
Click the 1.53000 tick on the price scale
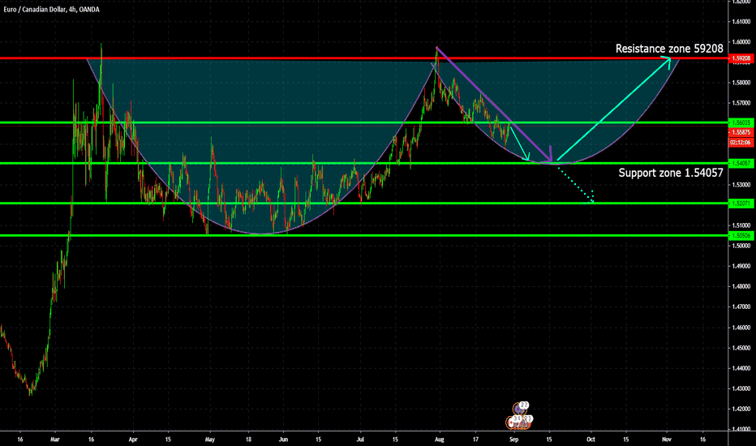(x=741, y=185)
